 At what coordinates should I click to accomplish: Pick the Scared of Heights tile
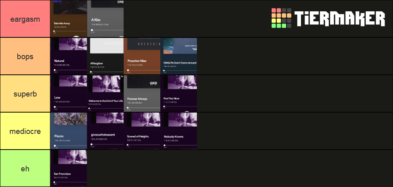pyautogui.click(x=142, y=131)
